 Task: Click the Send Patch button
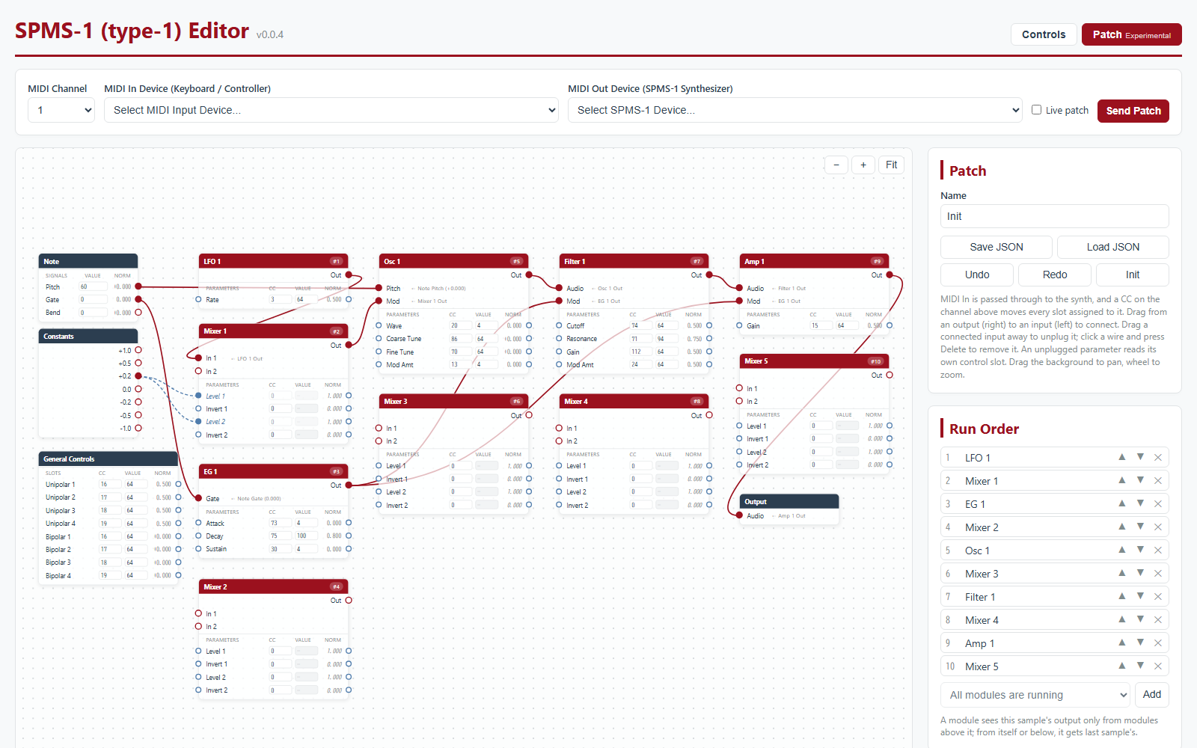(x=1133, y=111)
